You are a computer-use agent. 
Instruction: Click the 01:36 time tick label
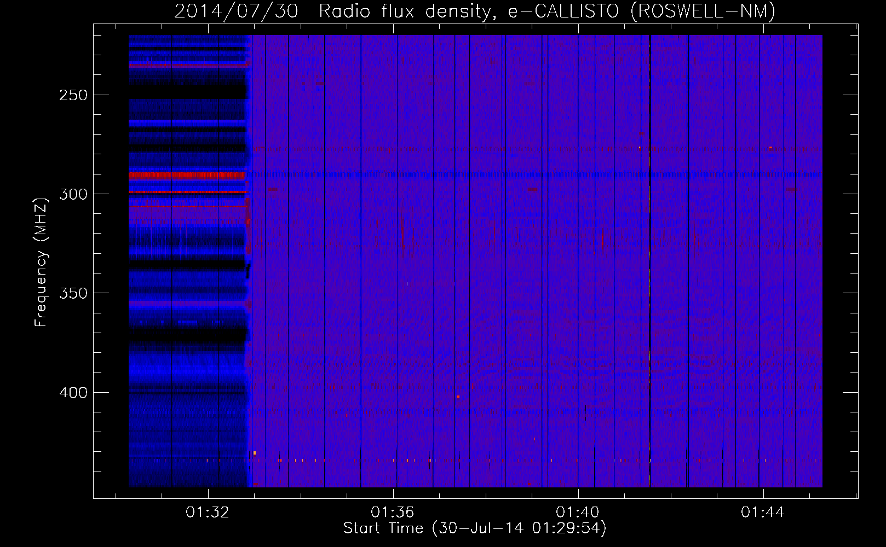pos(393,513)
